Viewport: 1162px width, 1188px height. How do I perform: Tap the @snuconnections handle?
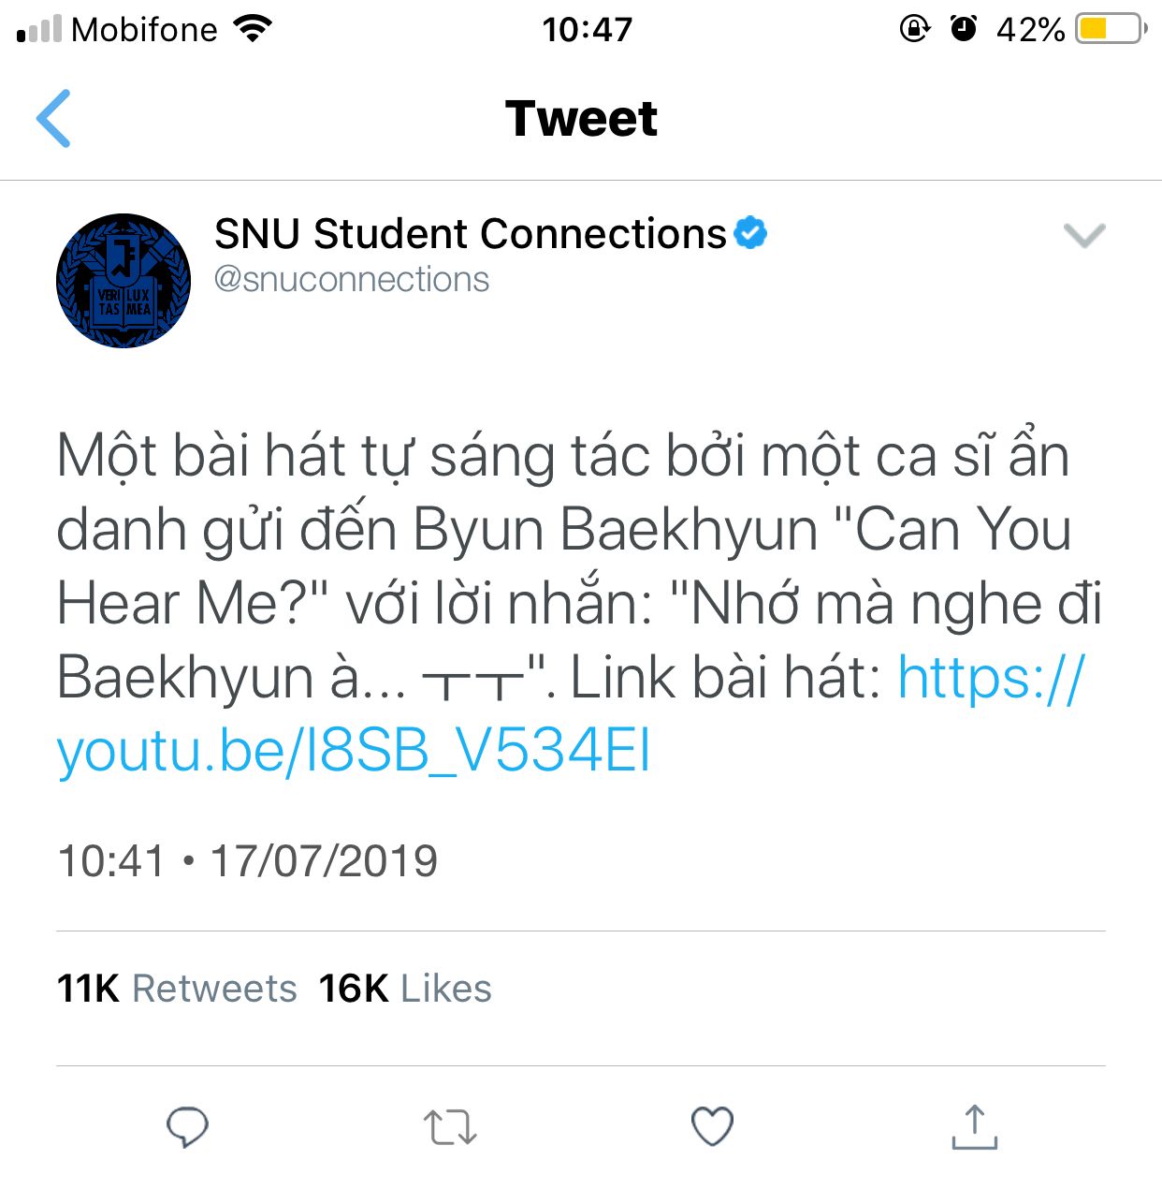point(352,279)
